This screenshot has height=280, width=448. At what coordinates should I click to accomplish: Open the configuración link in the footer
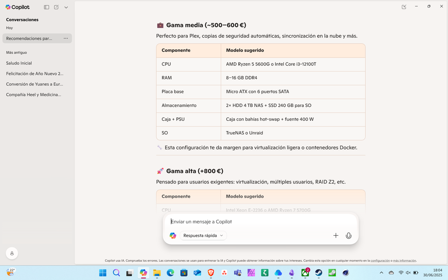380,260
